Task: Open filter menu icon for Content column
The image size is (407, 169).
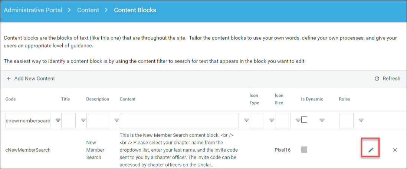Action: (x=246, y=120)
